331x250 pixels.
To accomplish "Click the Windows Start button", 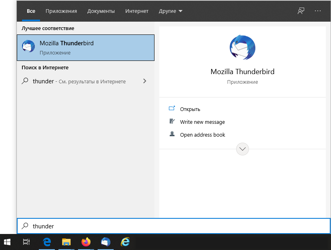I will click(x=7, y=242).
